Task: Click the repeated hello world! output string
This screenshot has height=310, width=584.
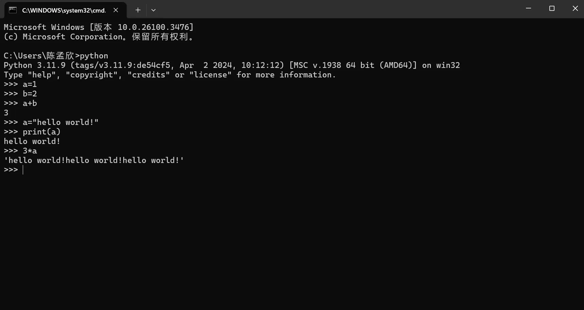Action: (x=94, y=160)
